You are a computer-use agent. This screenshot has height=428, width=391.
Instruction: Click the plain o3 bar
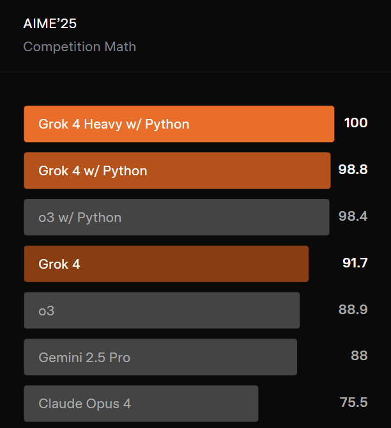162,311
